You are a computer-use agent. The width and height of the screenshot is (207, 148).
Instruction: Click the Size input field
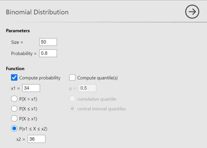(x=48, y=42)
